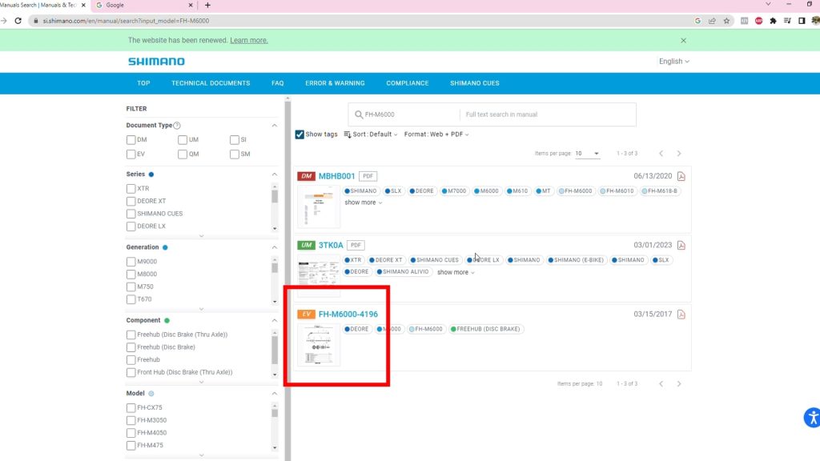Click the Series list scrollbar
Image resolution: width=820 pixels, height=461 pixels.
(x=275, y=197)
